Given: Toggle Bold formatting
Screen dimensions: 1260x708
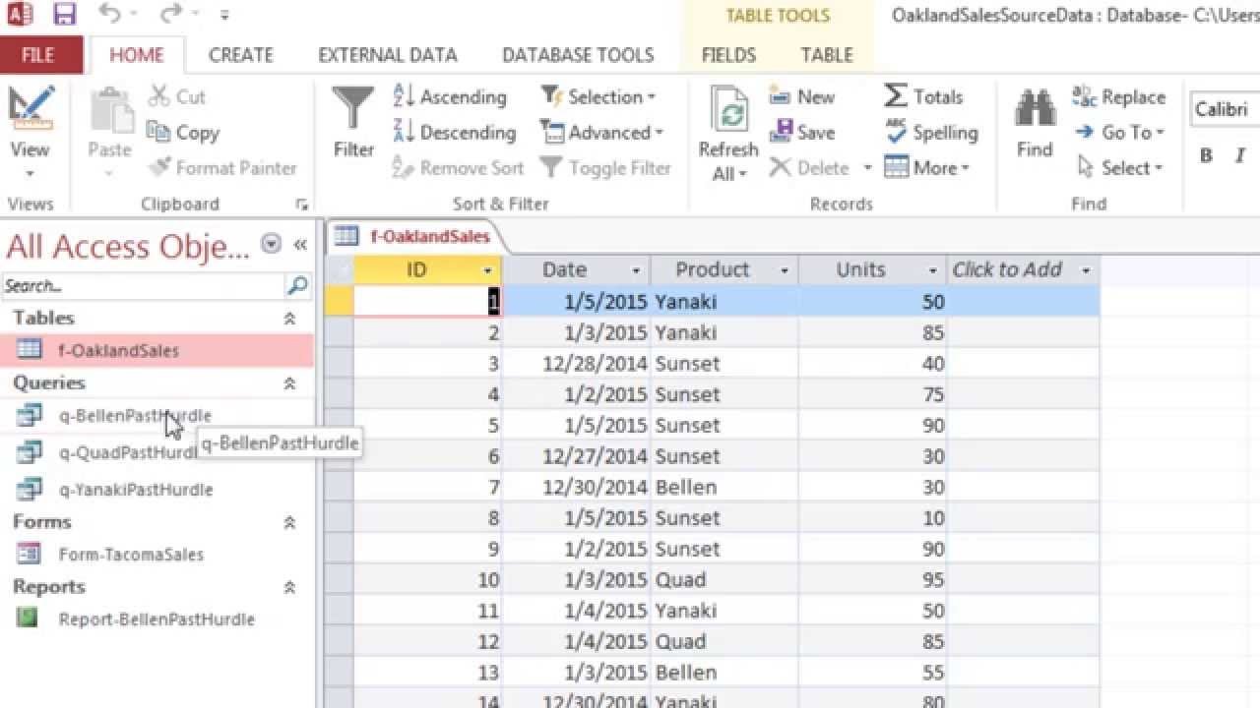Looking at the screenshot, I should tap(1206, 156).
